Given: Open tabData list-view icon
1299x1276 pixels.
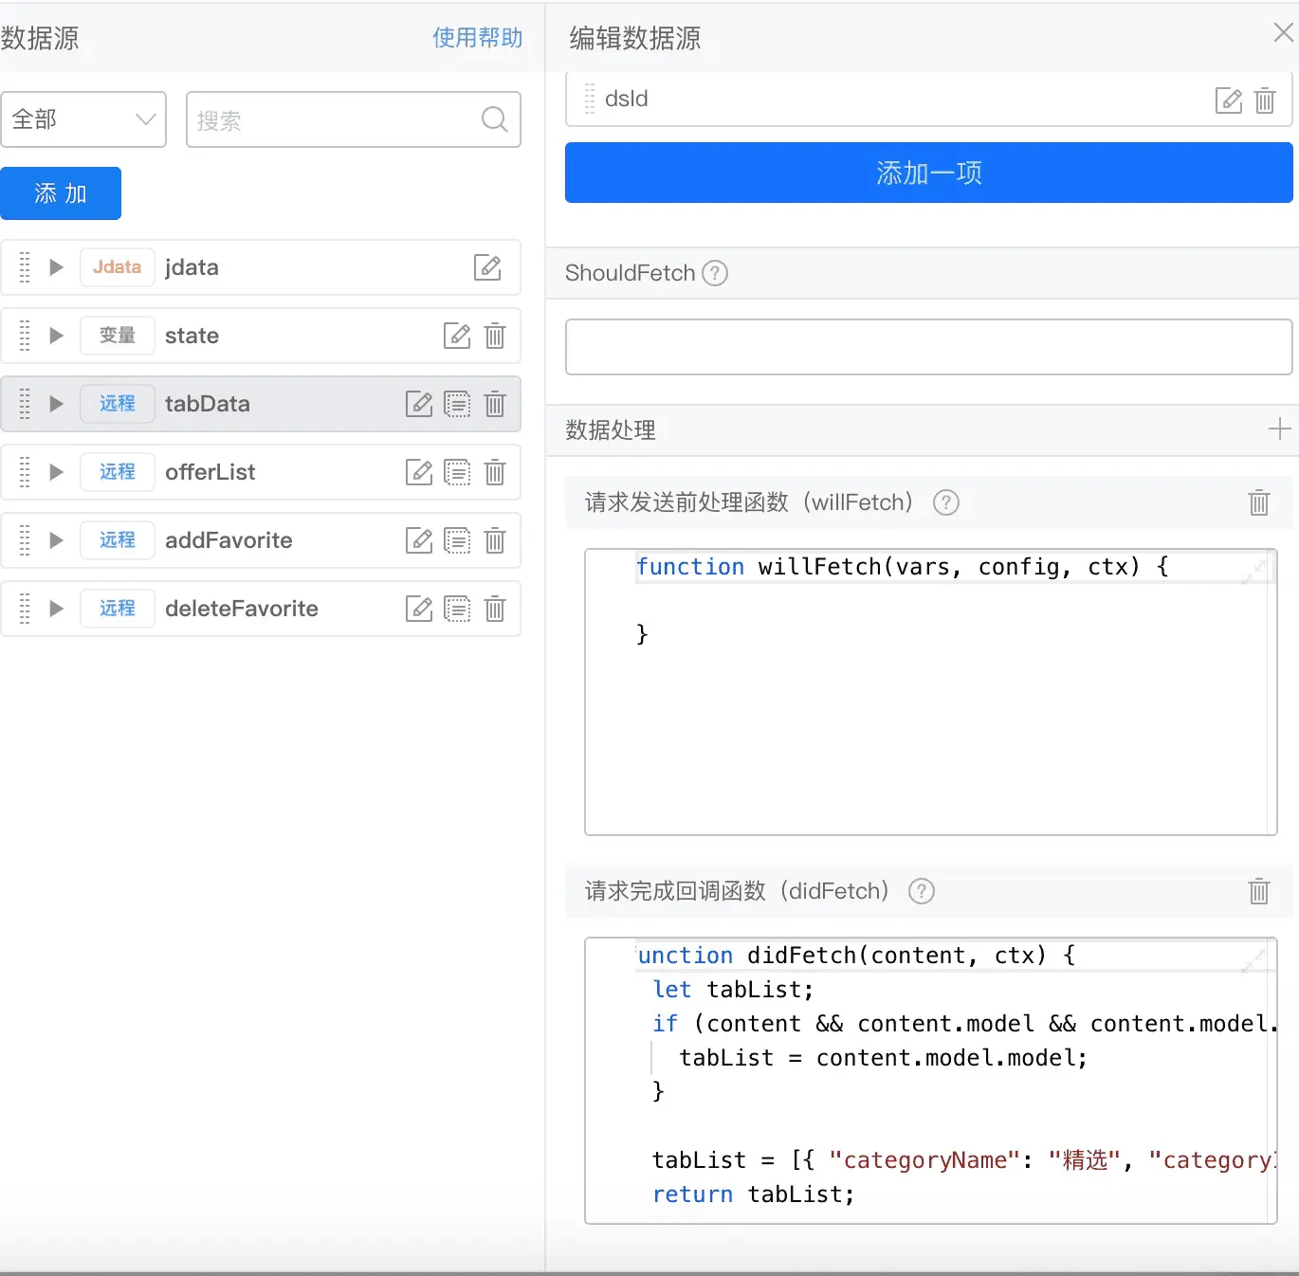Looking at the screenshot, I should pyautogui.click(x=457, y=404).
